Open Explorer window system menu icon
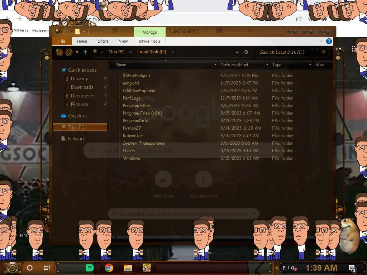Viewport: 367px width, 275px height. [58, 31]
